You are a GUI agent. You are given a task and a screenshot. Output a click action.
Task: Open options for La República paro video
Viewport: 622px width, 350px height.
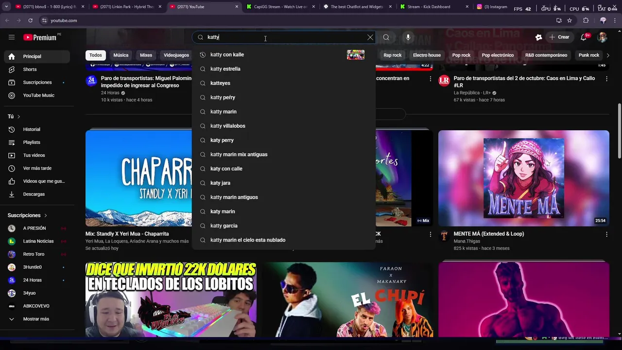click(x=606, y=78)
